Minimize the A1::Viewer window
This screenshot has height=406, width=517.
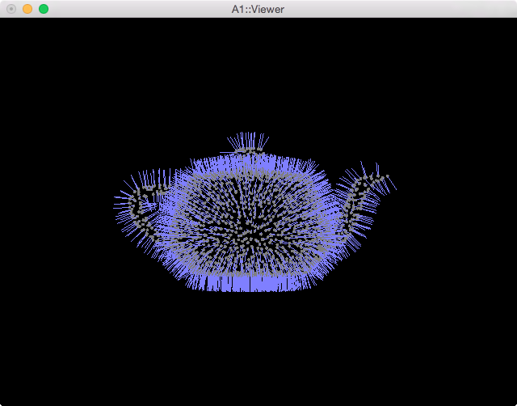pos(27,9)
